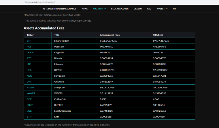Open XBTS Decentralized Exchange nav link

click(59, 9)
